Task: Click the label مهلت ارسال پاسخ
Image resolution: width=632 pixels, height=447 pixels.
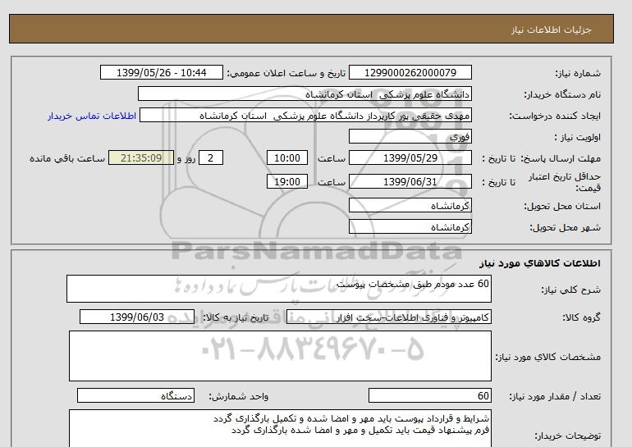Action: click(562, 158)
